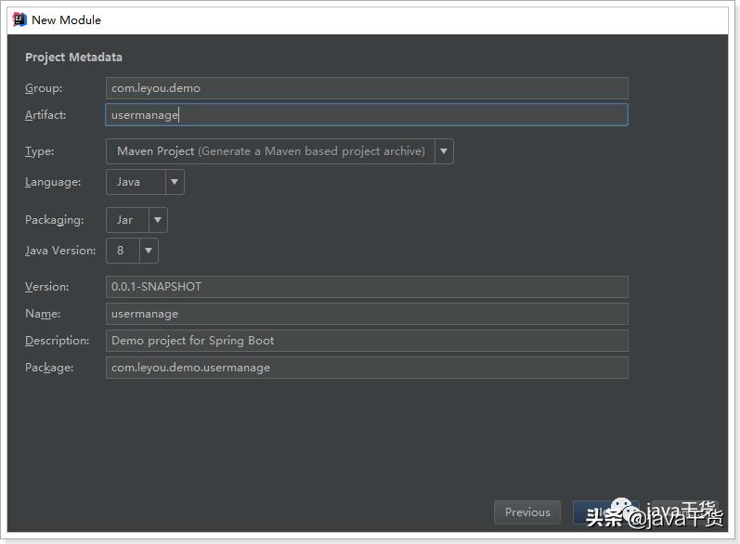Expand the Java Version dropdown arrow
This screenshot has width=740, height=544.
click(149, 251)
